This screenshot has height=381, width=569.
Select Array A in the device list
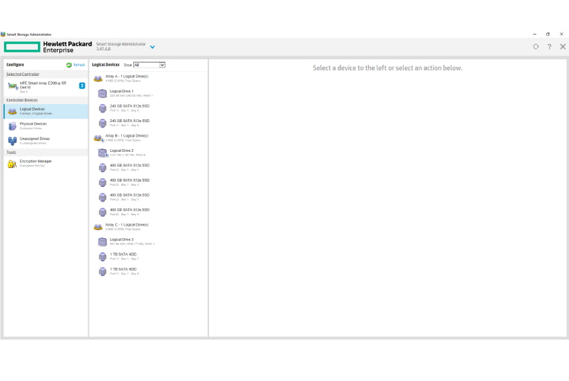pos(149,79)
